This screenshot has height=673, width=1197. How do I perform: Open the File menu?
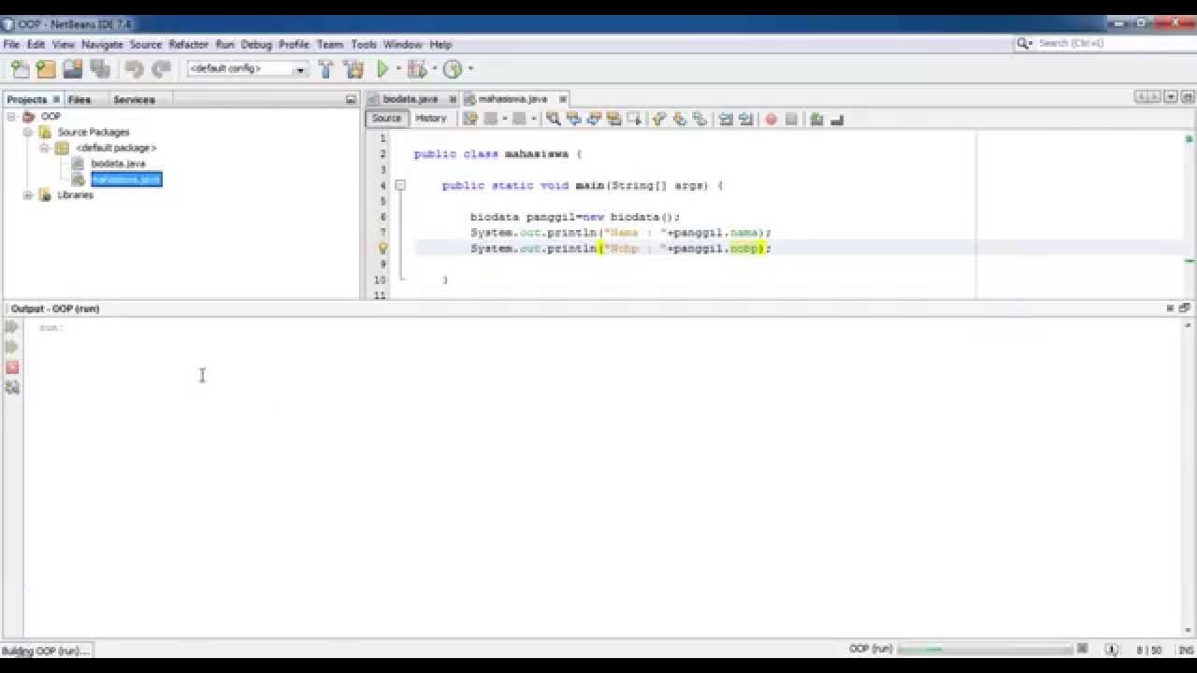pyautogui.click(x=11, y=44)
